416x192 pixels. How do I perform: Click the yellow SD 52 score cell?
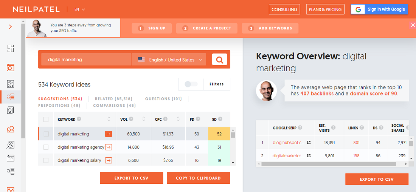coord(219,134)
